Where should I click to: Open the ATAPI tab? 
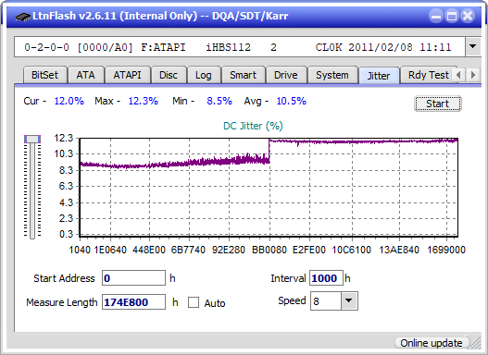127,75
